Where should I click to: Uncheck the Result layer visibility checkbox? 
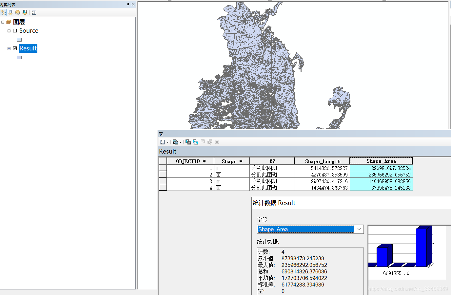[15, 48]
